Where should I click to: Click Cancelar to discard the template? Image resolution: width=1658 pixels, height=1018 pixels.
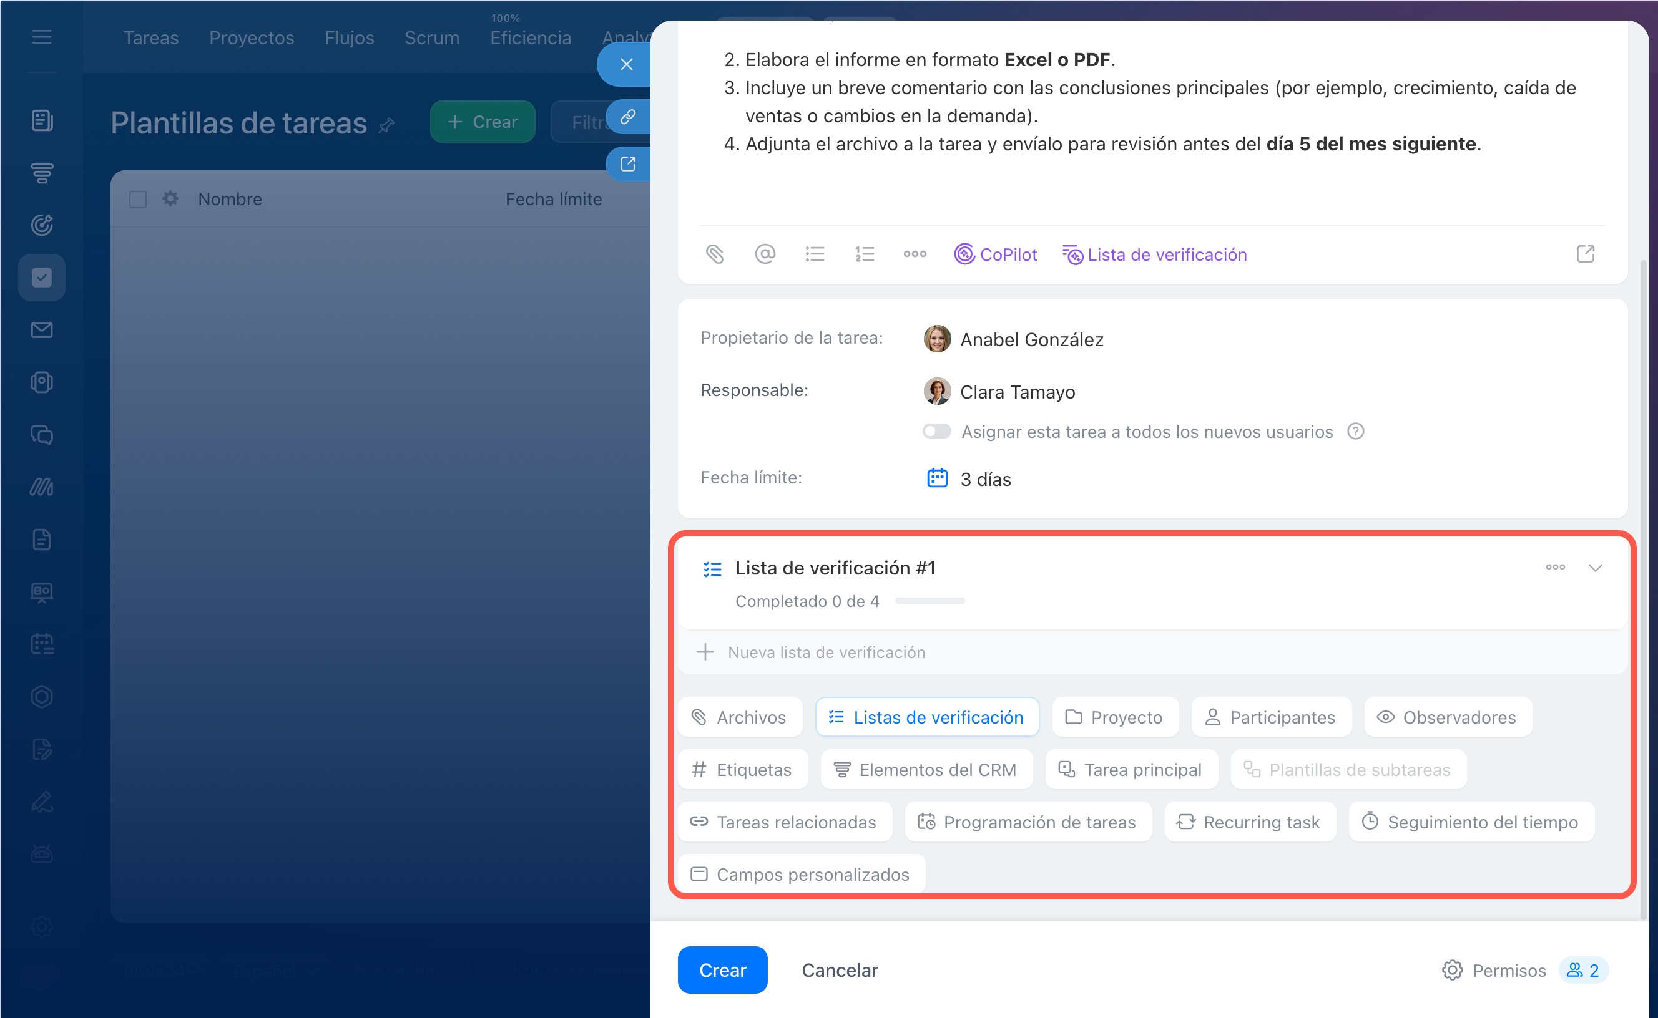tap(840, 970)
